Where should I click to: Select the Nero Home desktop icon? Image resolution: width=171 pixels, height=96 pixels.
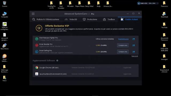click(x=5, y=46)
